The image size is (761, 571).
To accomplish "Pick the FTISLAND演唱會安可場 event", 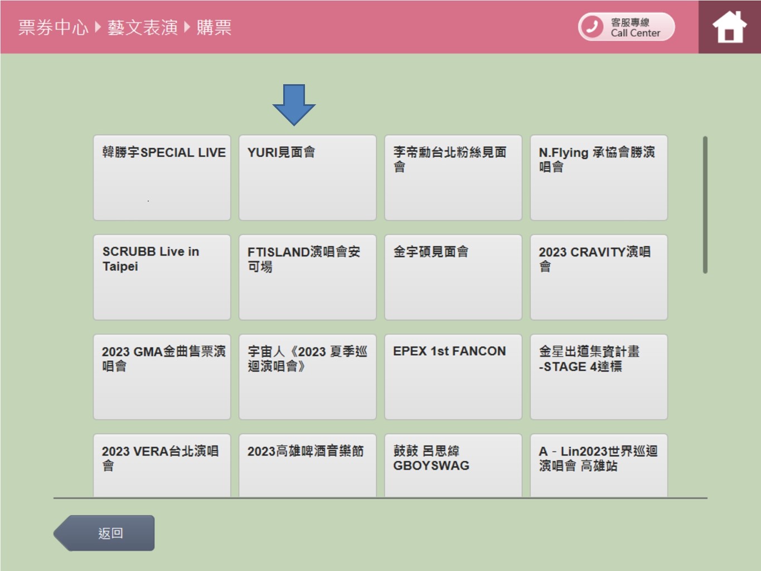I will (307, 277).
